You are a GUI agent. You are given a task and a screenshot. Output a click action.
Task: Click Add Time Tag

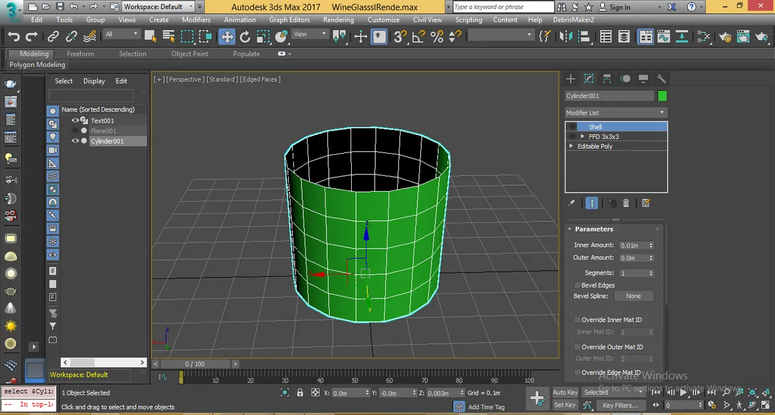(486, 407)
